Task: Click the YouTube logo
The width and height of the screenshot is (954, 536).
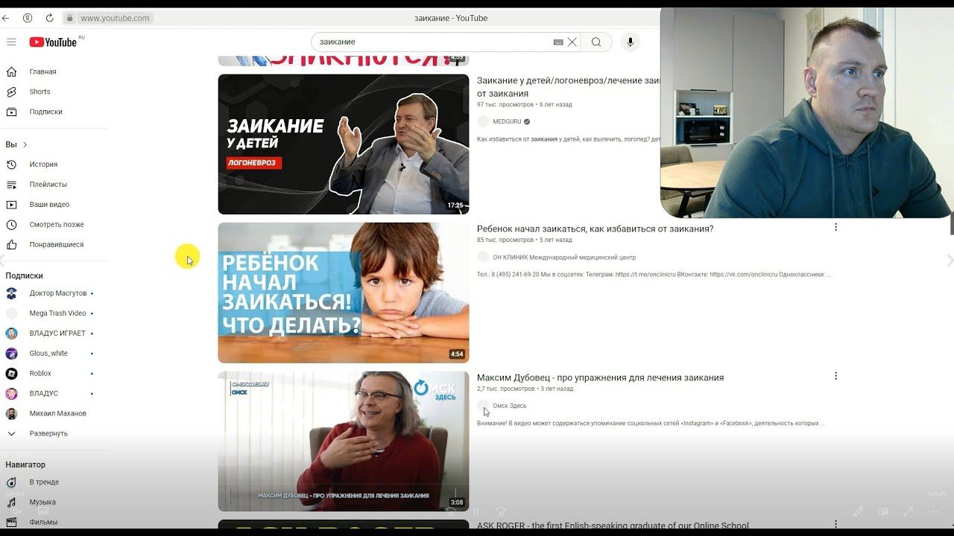Action: click(x=53, y=42)
